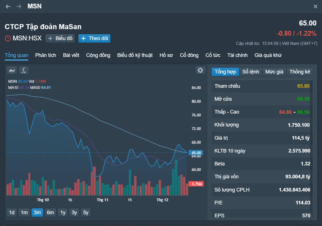This screenshot has width=322, height=226.
Task: Switch to the Sổ lệnh panel tab
Action: [x=251, y=72]
